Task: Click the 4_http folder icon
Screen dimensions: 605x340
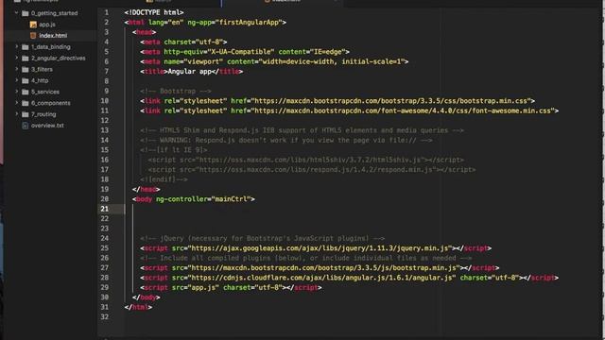Action: coord(26,80)
